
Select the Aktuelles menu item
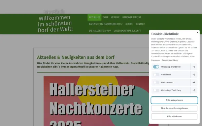94,17
